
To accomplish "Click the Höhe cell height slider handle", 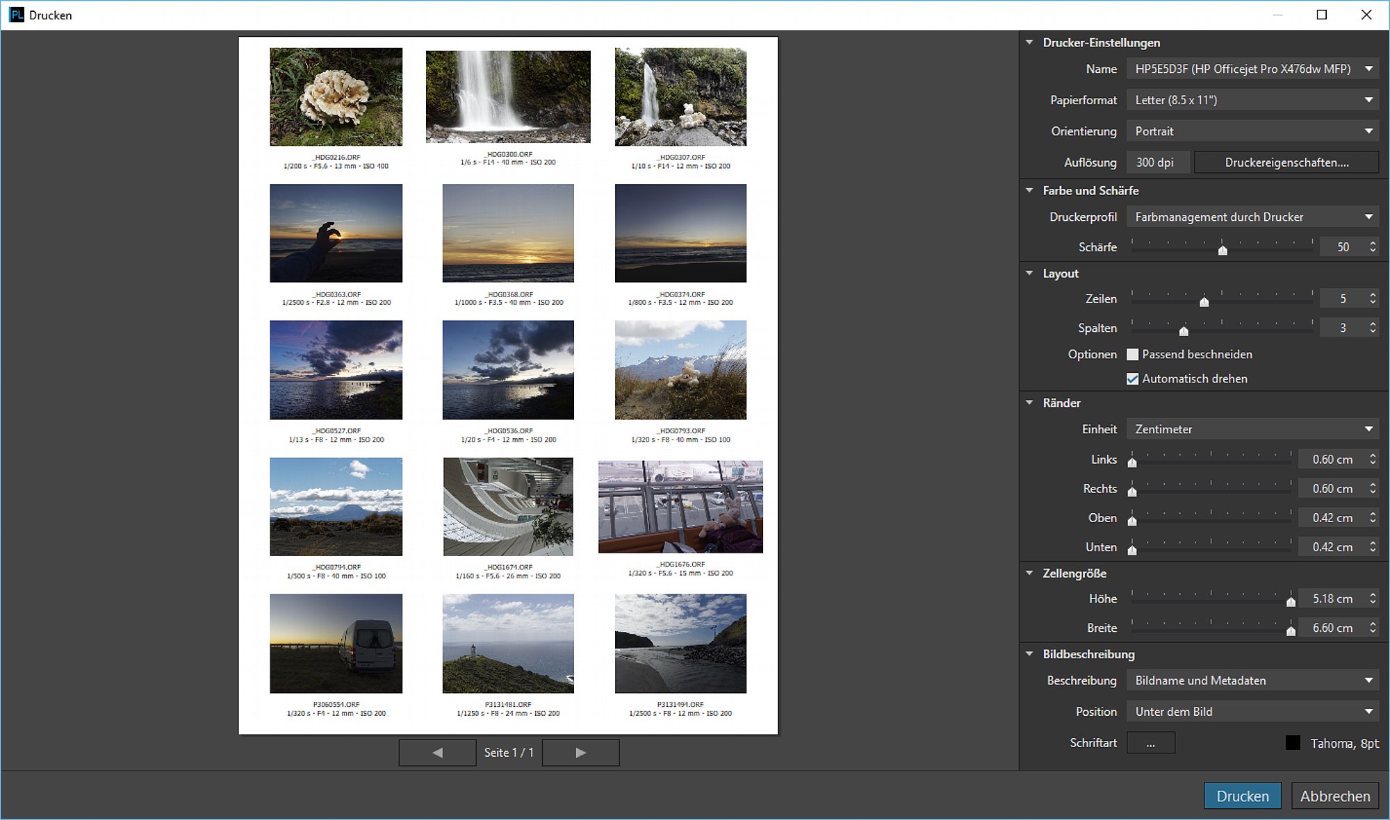I will pos(1291,601).
